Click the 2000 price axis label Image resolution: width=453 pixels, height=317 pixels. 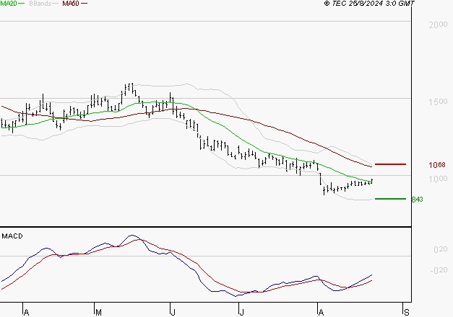pyautogui.click(x=438, y=24)
